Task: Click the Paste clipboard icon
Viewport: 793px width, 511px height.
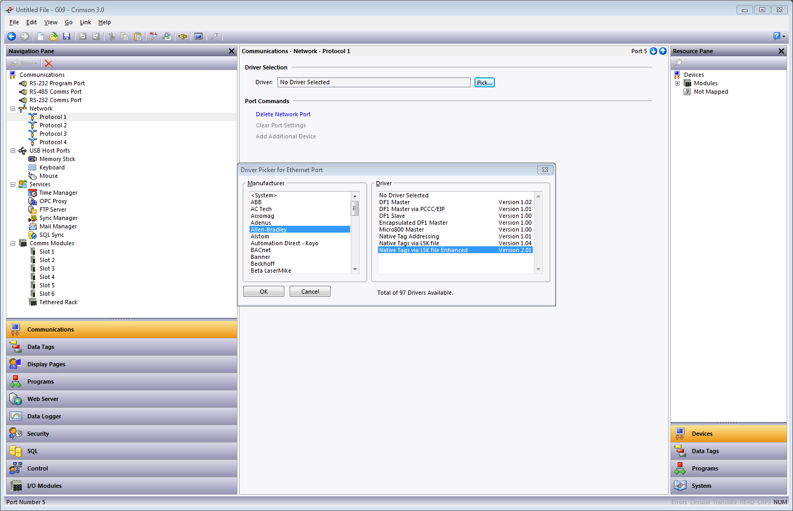Action: click(x=138, y=36)
